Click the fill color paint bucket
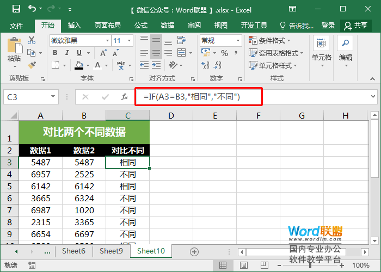The height and width of the screenshot is (272, 381). click(79, 65)
